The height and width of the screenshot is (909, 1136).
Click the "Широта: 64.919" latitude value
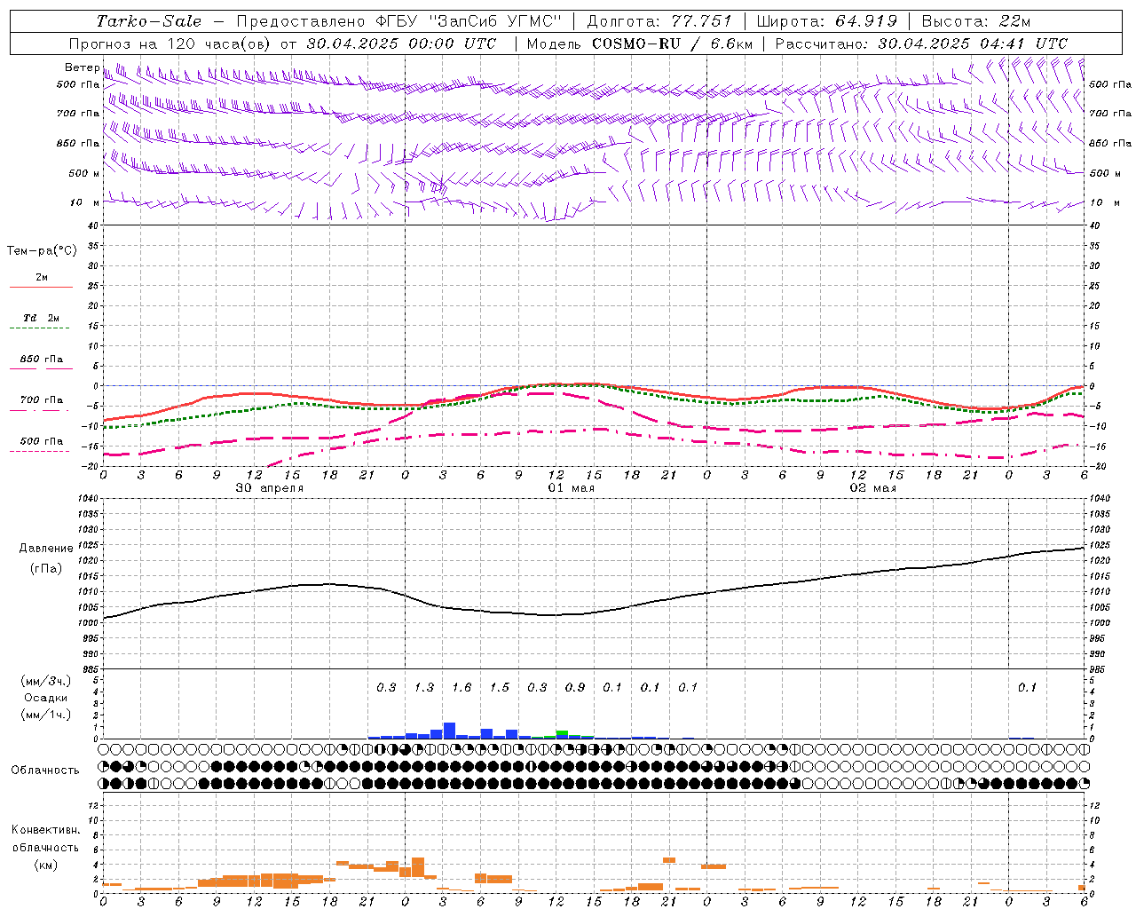coord(827,21)
